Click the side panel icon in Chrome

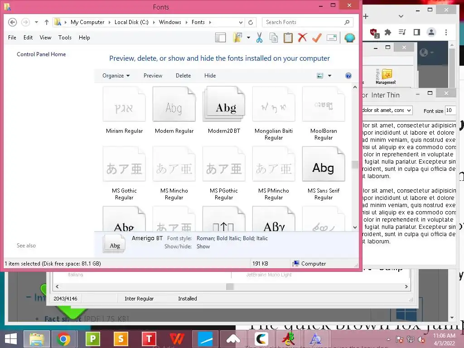pos(417,32)
